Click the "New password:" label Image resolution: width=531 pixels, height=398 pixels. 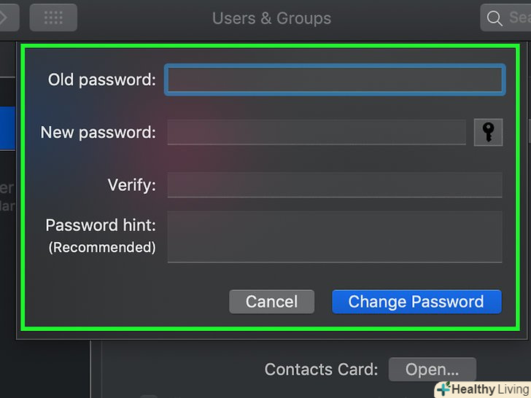98,132
